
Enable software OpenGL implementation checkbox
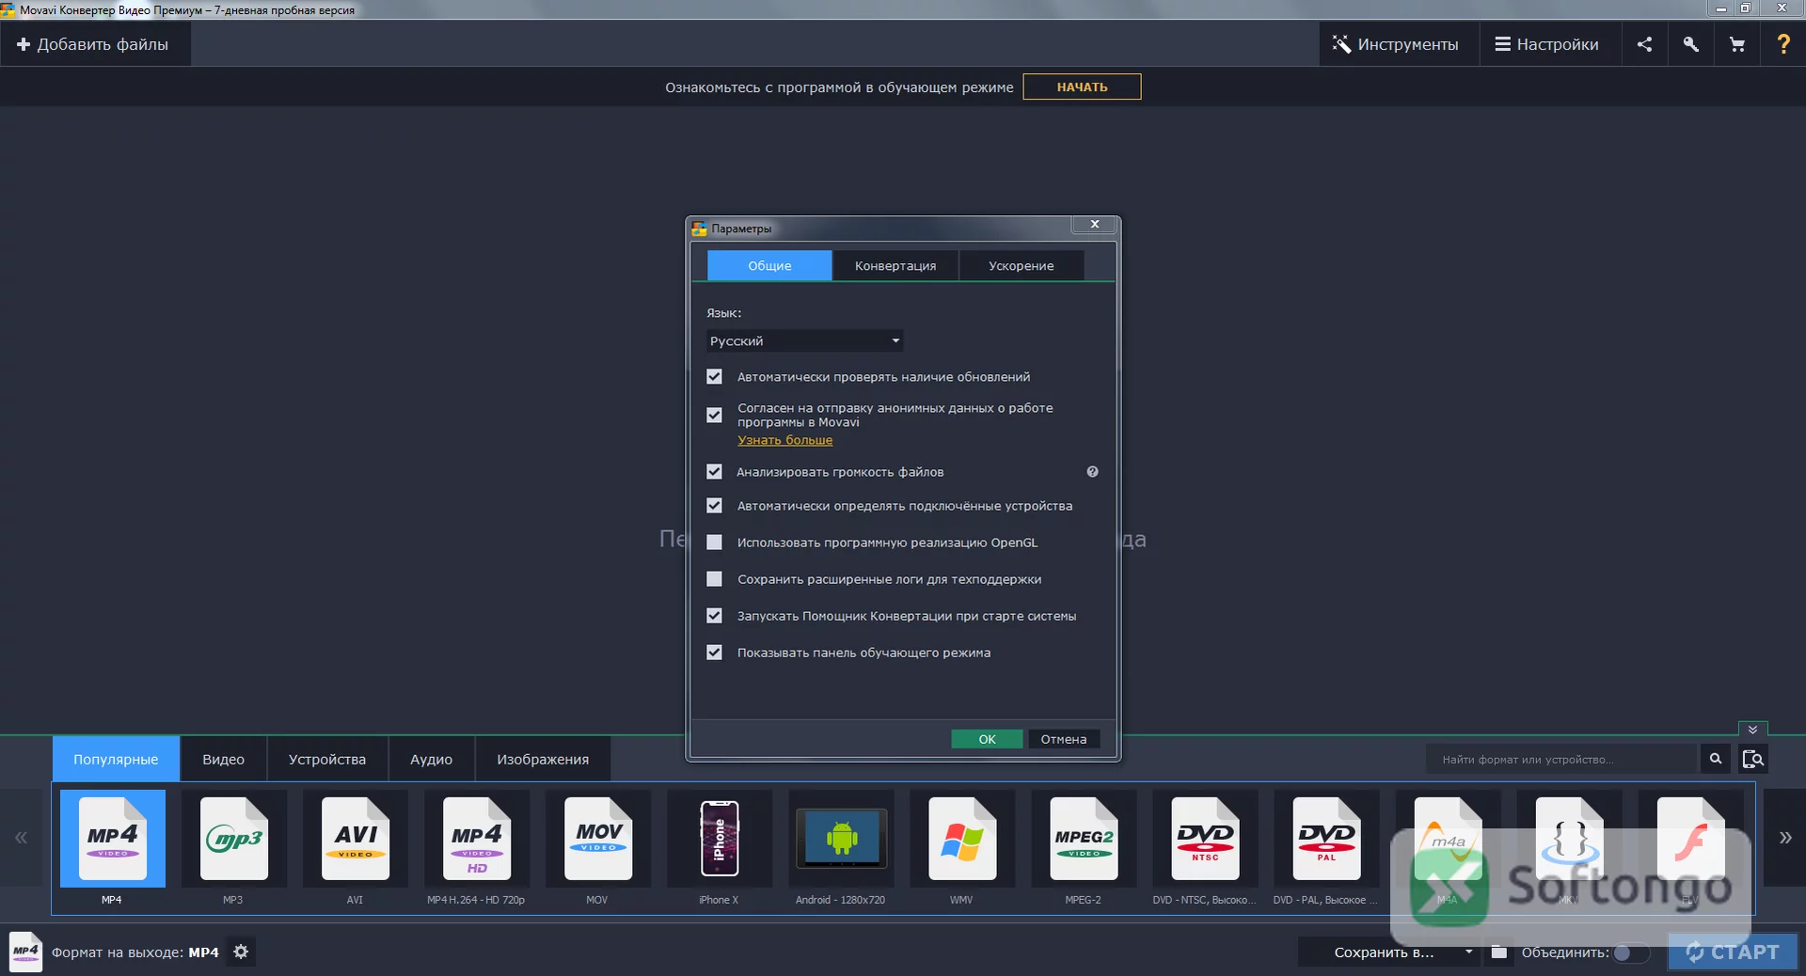pos(715,543)
